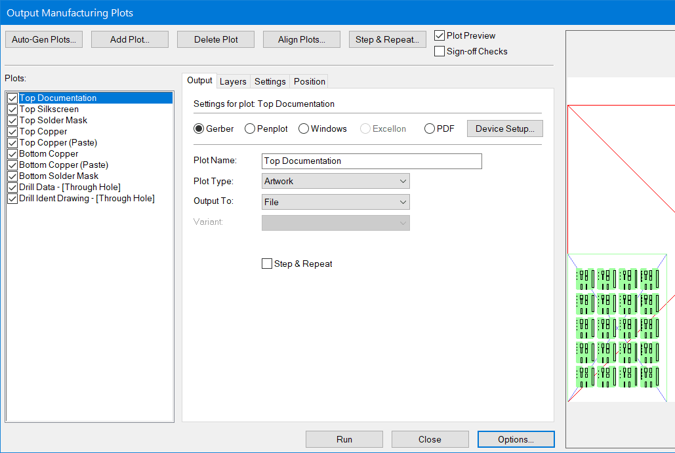The width and height of the screenshot is (675, 453).
Task: Click the plot preview panel board array
Action: tap(617, 328)
